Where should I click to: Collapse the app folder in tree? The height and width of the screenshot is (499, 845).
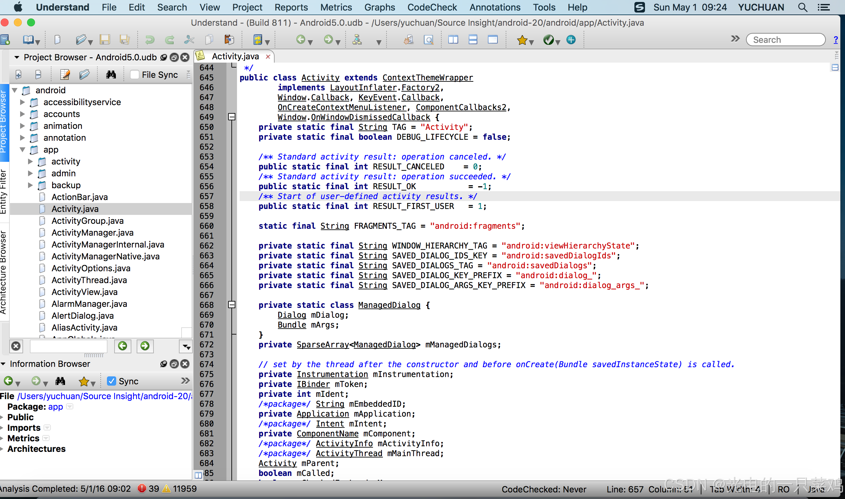[x=22, y=150]
